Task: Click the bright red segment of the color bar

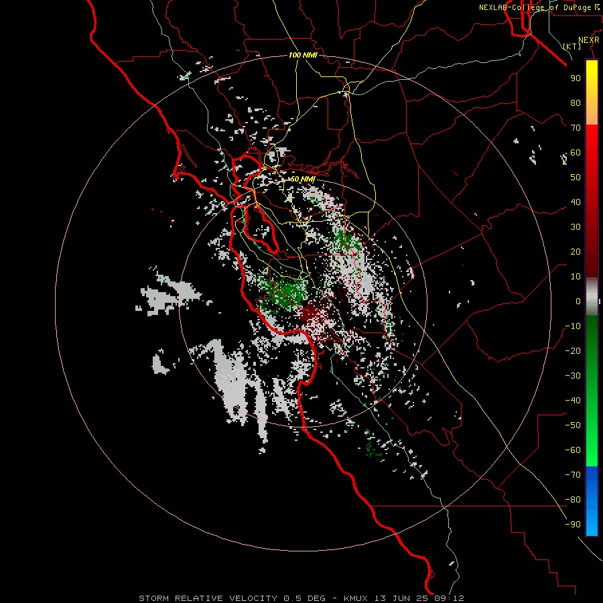Action: click(592, 201)
